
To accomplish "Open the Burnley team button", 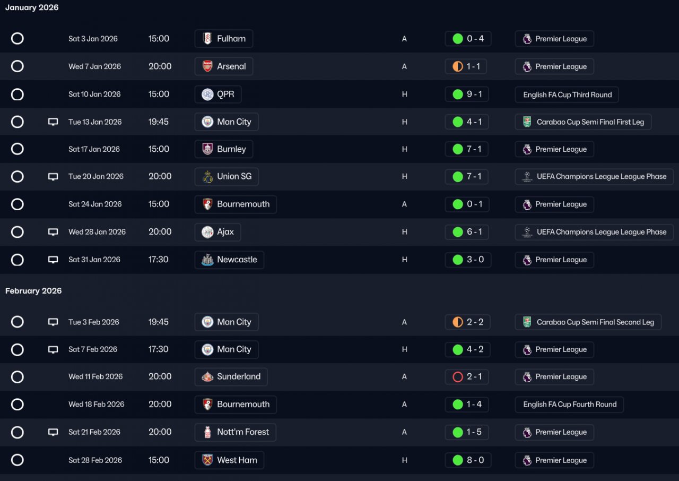I will pos(224,149).
